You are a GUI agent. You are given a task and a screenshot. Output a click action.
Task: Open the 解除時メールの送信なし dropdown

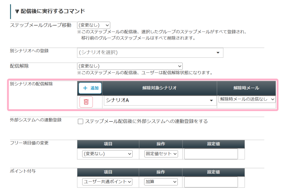tap(247, 99)
